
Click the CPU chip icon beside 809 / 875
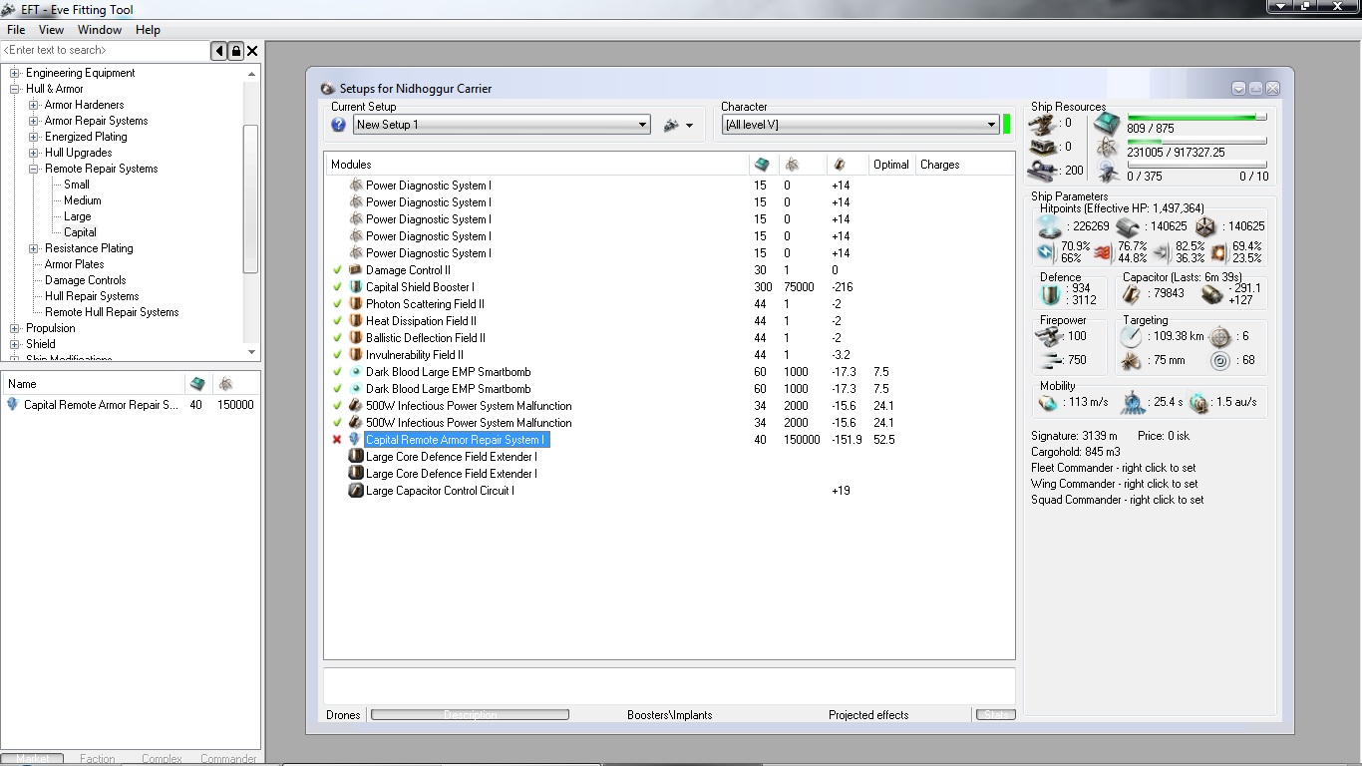pyautogui.click(x=1107, y=124)
